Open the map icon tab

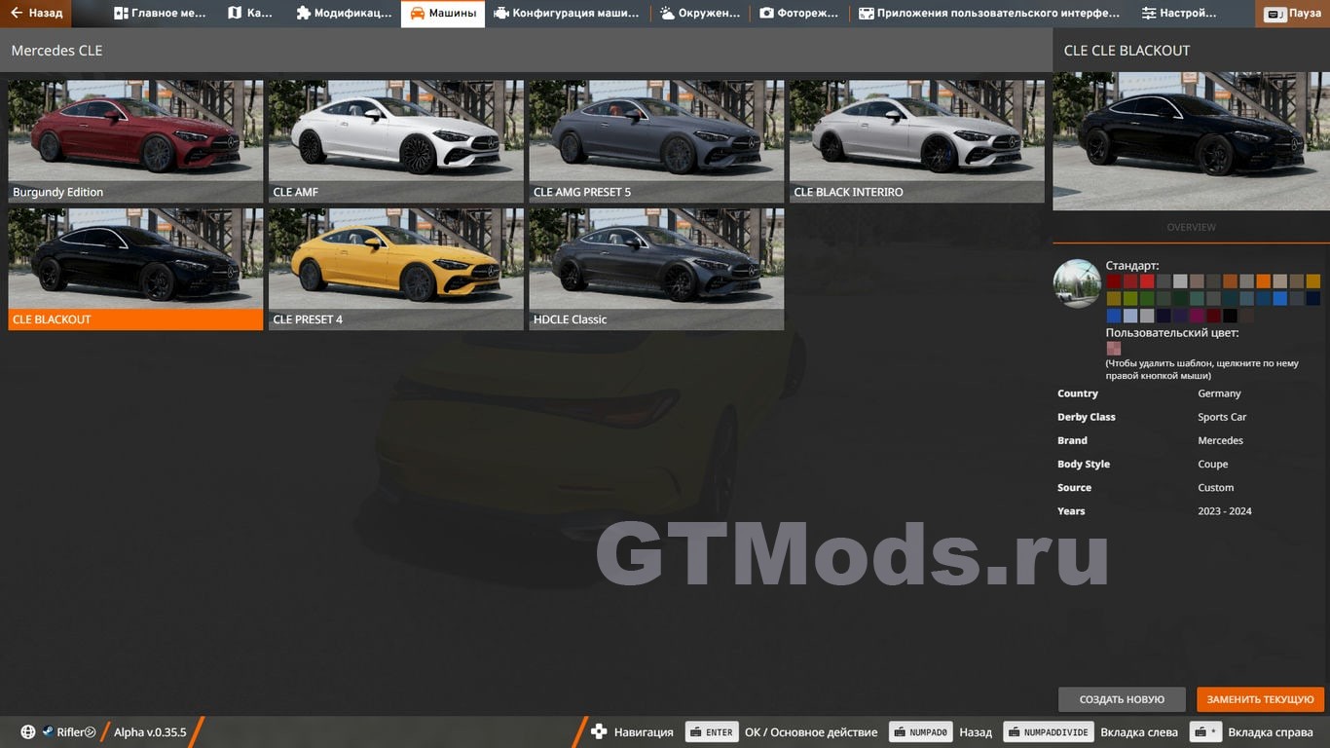(250, 14)
